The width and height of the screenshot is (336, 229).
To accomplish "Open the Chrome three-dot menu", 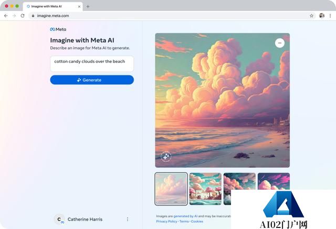I will click(x=330, y=16).
